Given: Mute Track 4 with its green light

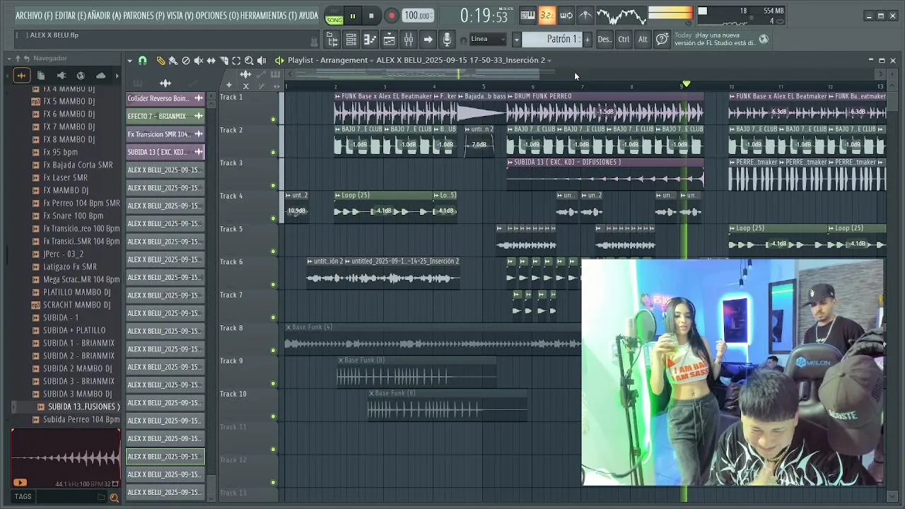Looking at the screenshot, I should tap(273, 218).
